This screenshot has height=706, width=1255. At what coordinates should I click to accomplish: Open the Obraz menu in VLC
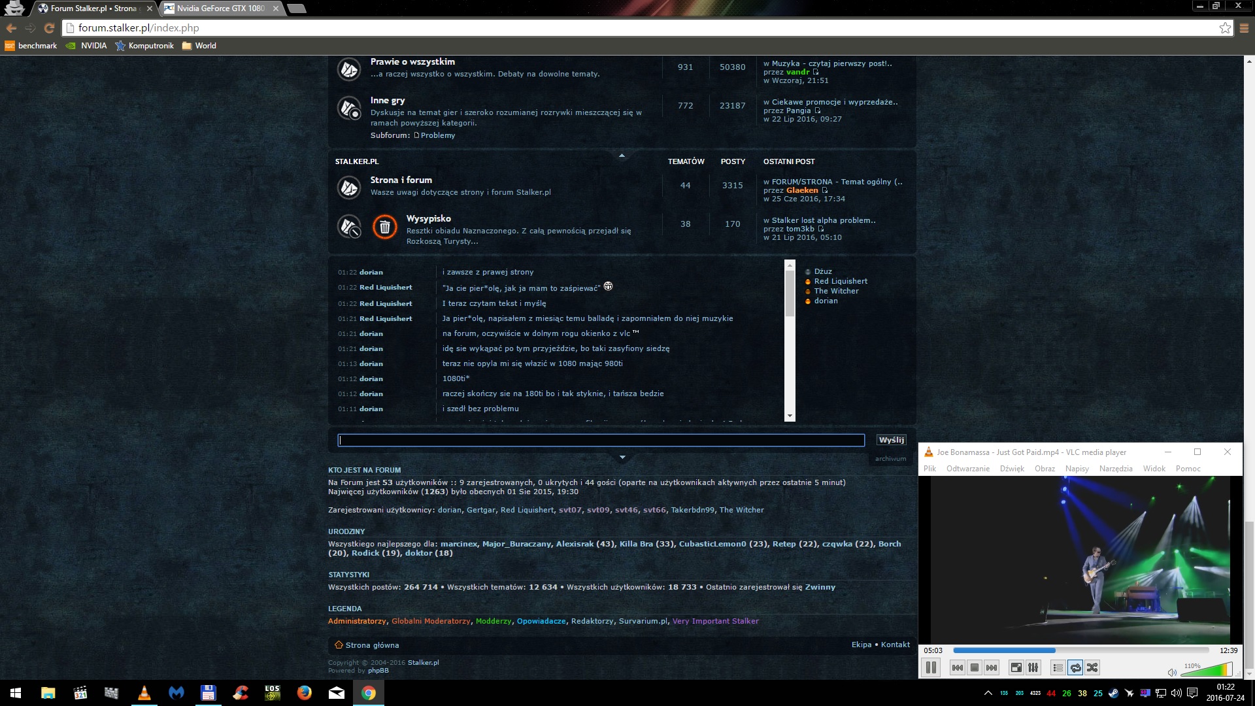pyautogui.click(x=1045, y=469)
